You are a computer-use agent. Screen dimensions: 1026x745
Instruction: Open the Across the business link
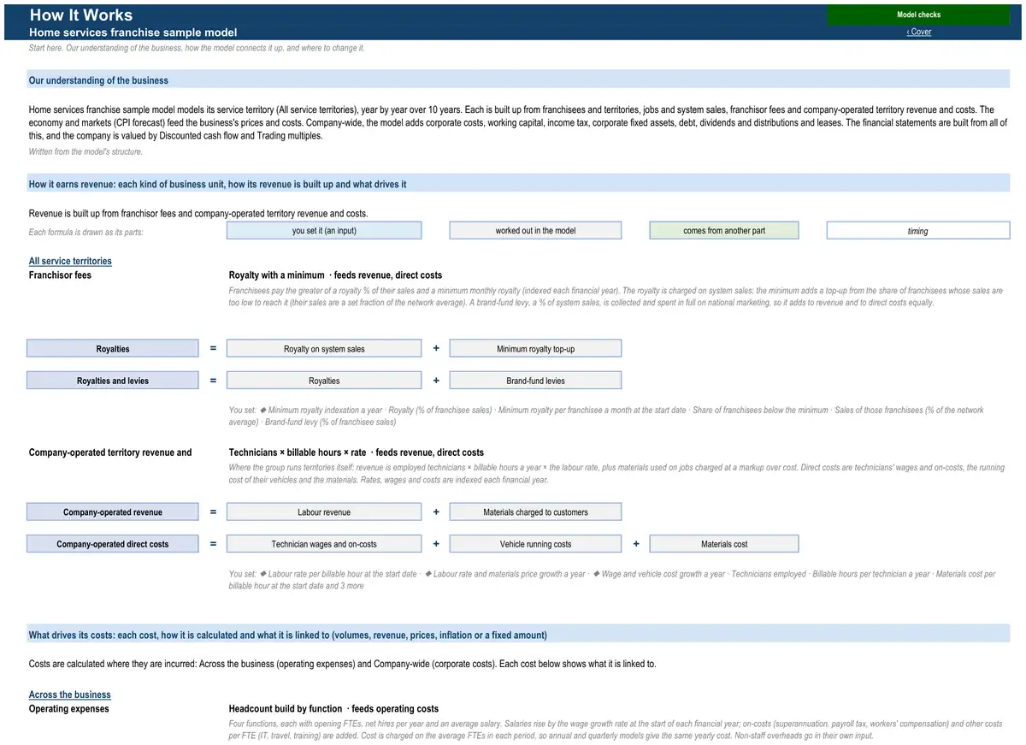tap(70, 695)
